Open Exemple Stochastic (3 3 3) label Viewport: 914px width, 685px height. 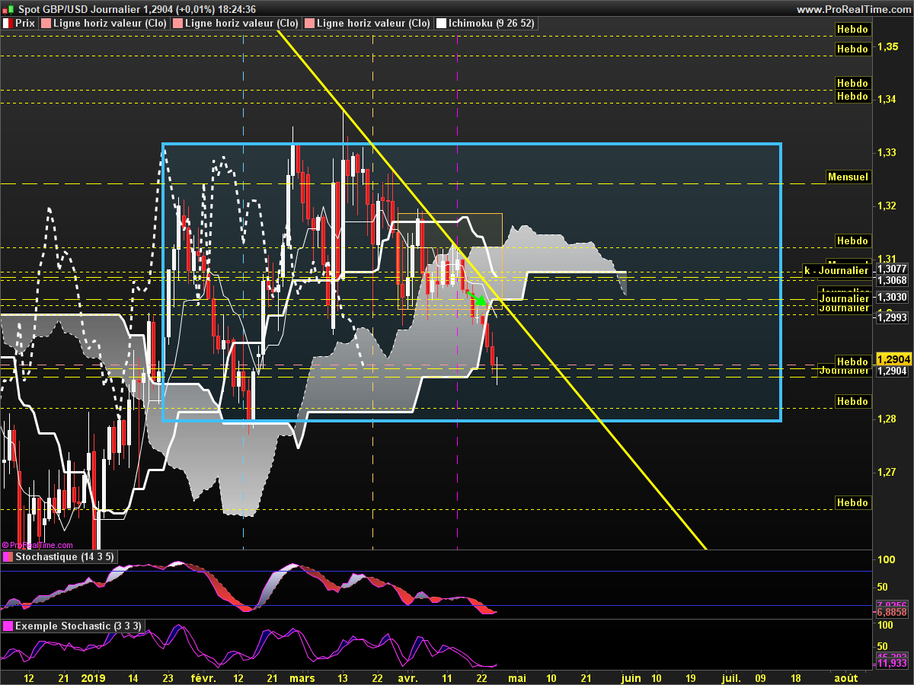coord(78,626)
